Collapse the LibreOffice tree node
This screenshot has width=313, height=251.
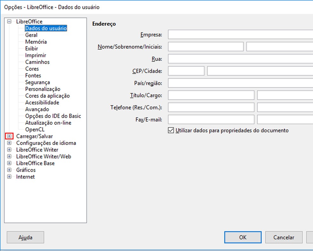point(9,21)
